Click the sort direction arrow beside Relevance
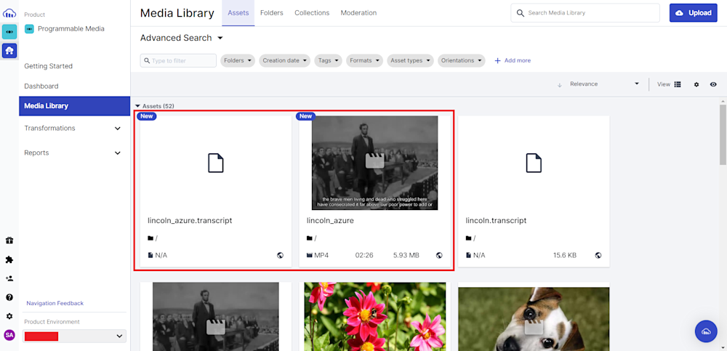The height and width of the screenshot is (351, 727). coord(560,85)
